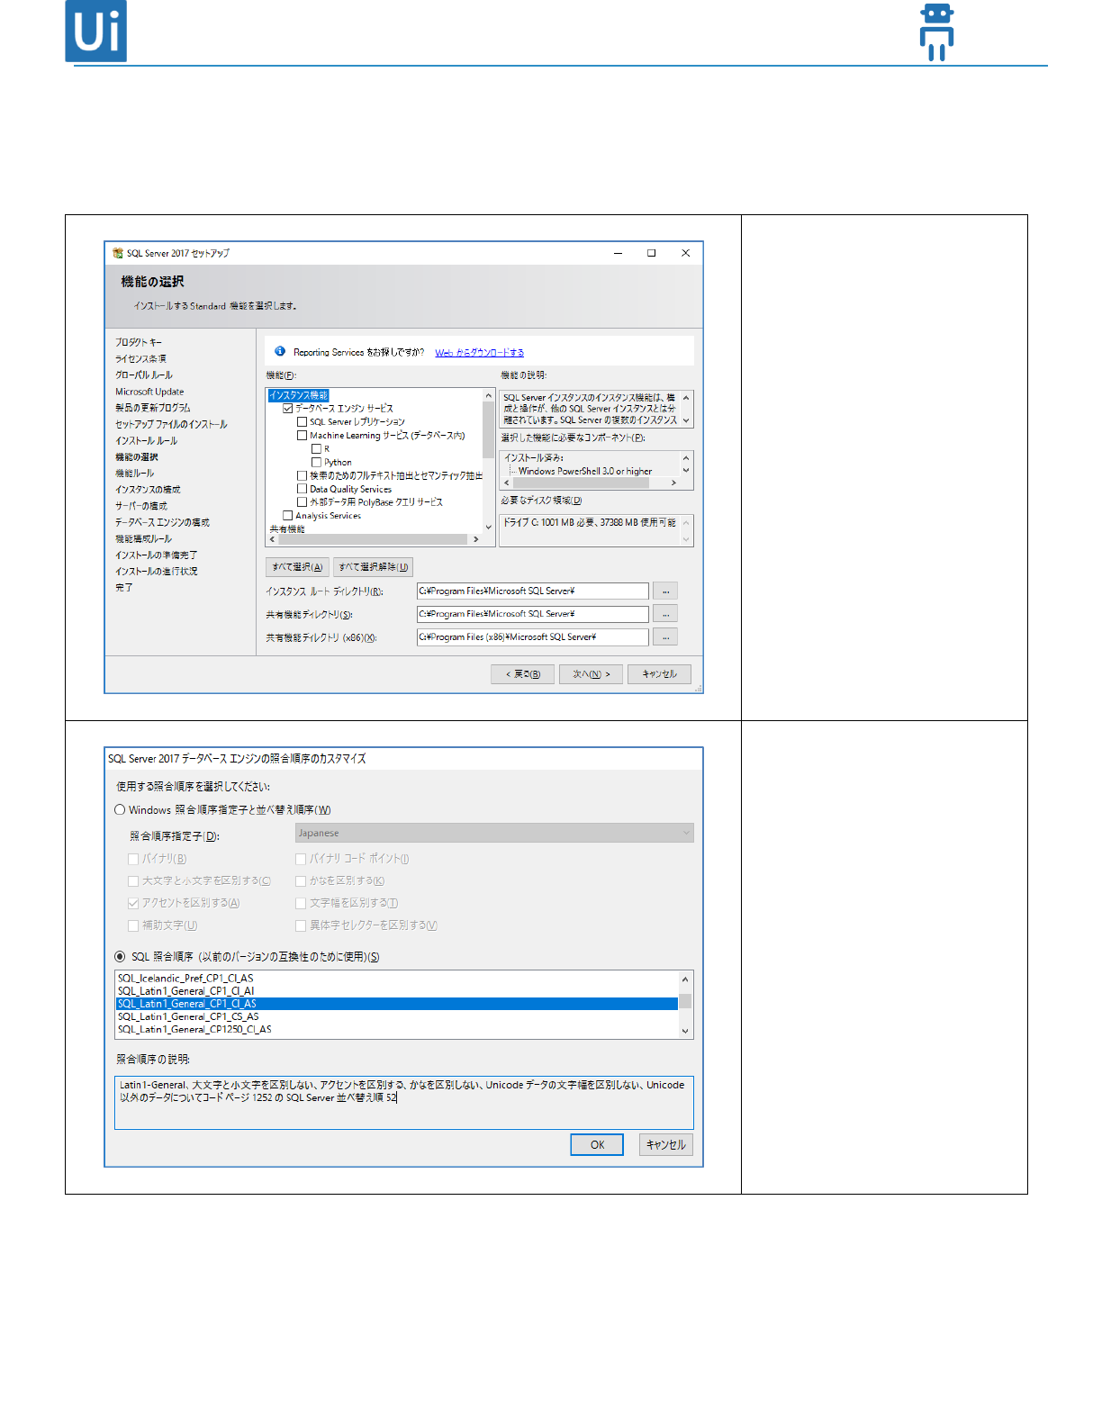
Task: Go to Microsoft Update setup step
Action: (149, 392)
